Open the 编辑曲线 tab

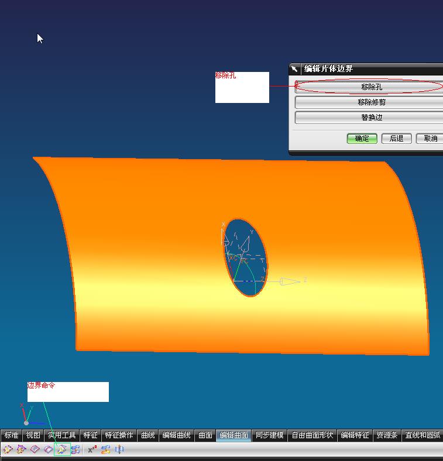tap(177, 435)
